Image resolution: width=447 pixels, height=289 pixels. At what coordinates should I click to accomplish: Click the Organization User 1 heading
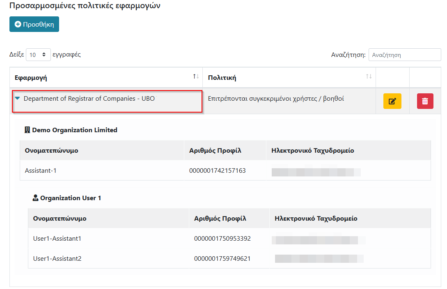click(x=71, y=198)
